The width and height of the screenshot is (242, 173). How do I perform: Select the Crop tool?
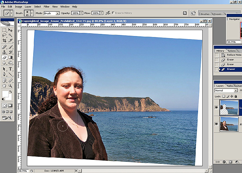4,40
